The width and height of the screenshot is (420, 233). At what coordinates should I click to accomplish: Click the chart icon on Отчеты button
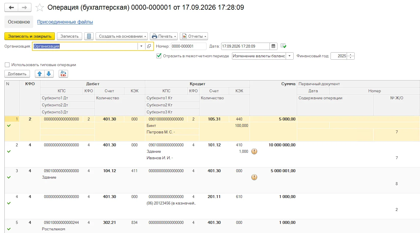coord(184,36)
